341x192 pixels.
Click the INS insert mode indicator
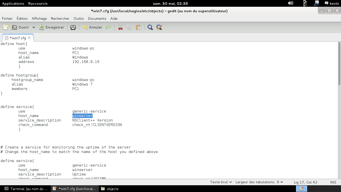pos(333,182)
